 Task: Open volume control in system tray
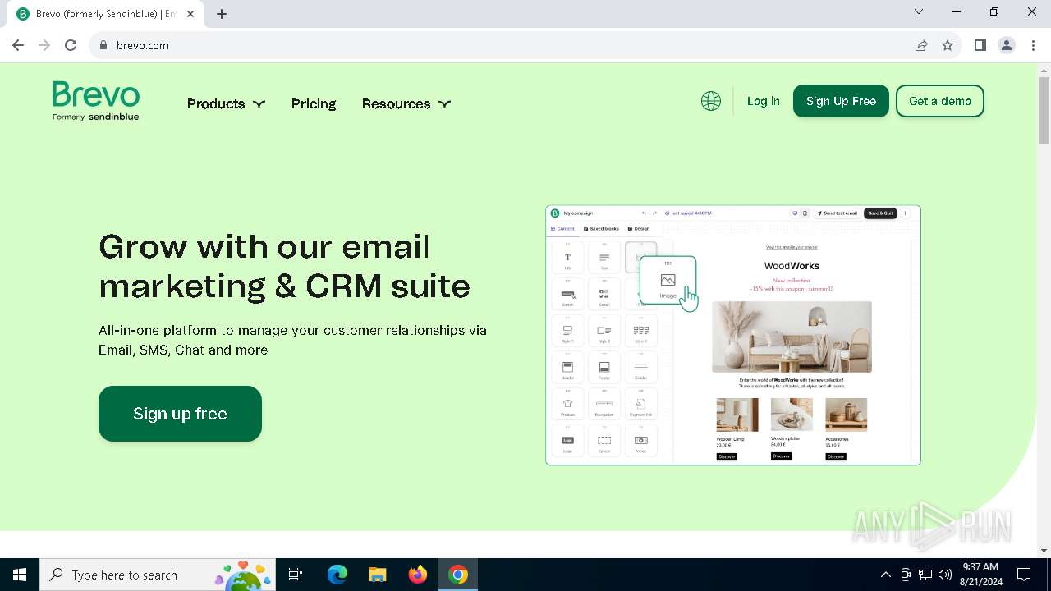pos(945,575)
